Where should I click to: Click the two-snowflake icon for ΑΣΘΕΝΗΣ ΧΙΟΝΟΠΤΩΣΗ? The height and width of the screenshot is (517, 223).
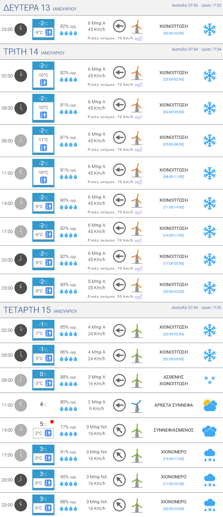(x=210, y=380)
